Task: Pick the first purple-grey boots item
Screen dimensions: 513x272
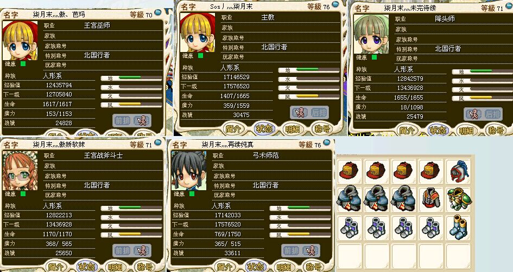Action: (x=349, y=227)
